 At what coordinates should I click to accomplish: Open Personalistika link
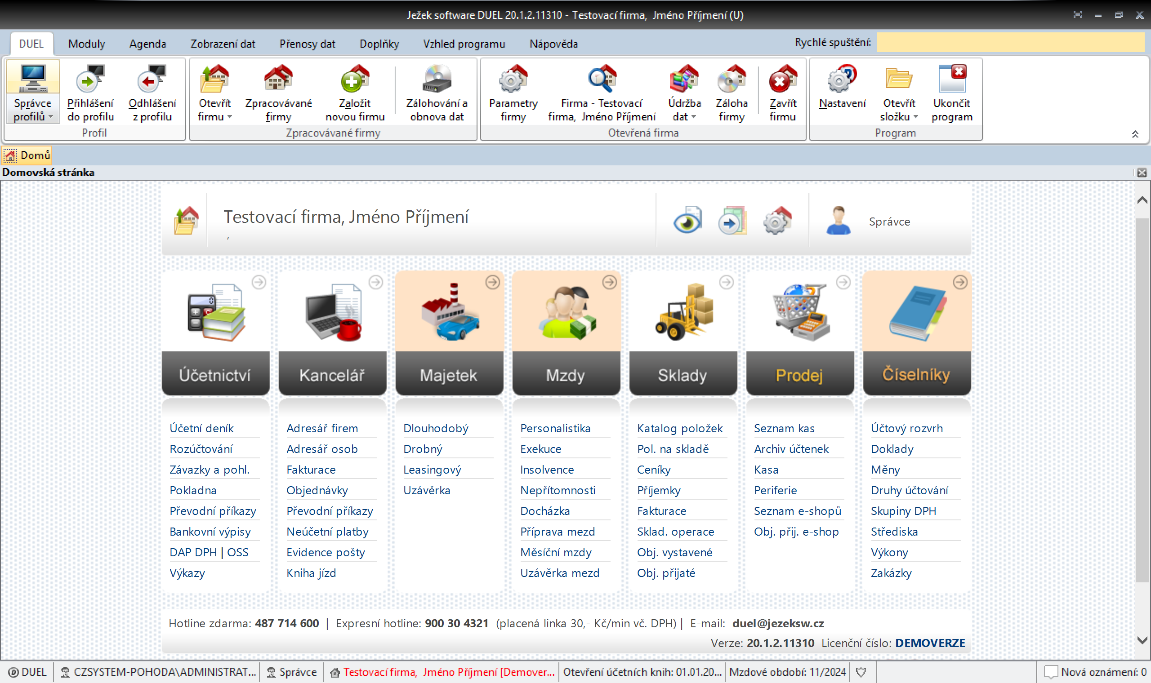555,428
